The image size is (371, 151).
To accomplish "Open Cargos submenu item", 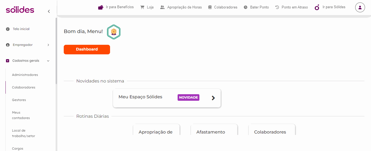I will 18,149.
